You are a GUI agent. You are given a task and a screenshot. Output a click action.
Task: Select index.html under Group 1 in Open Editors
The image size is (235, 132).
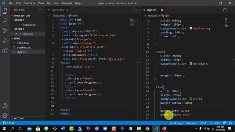click(29, 25)
